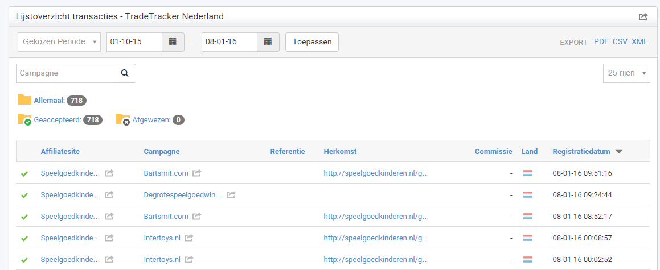Open Herkomst URL in 00:08:57 row
The image size is (660, 270).
click(x=376, y=238)
